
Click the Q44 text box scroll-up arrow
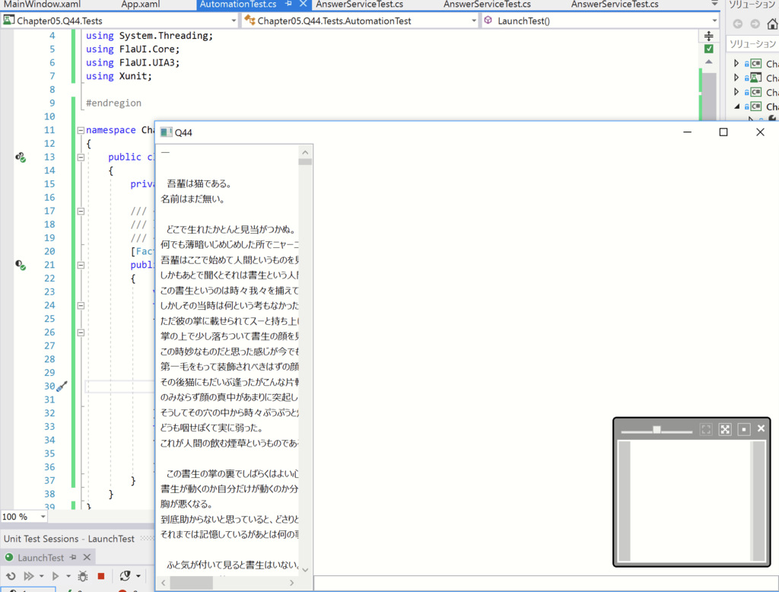(x=305, y=152)
